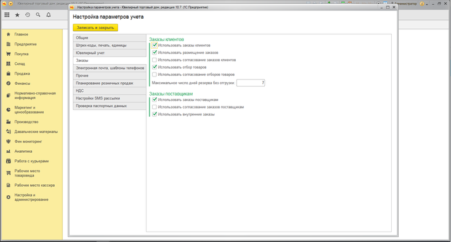Close the Настройка параметров учета dialog
Viewport: 451px width, 242px height.
point(394,7)
